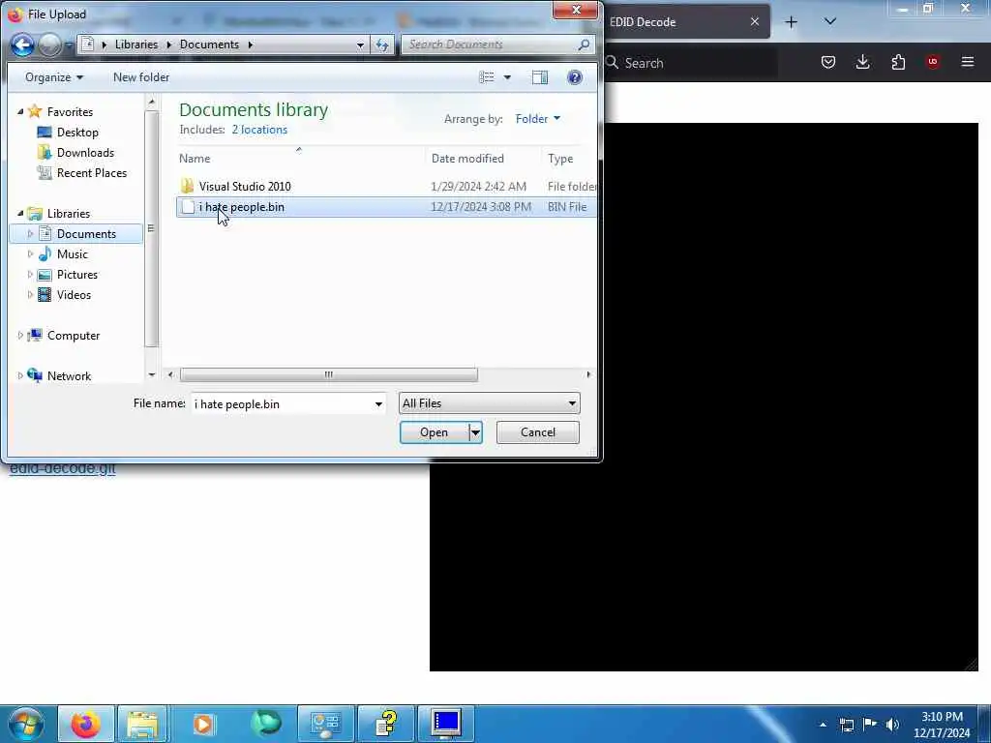
Task: Select the Music library
Action: (72, 254)
